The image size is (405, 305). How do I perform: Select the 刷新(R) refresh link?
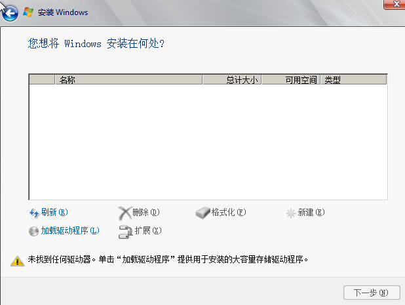pos(54,213)
